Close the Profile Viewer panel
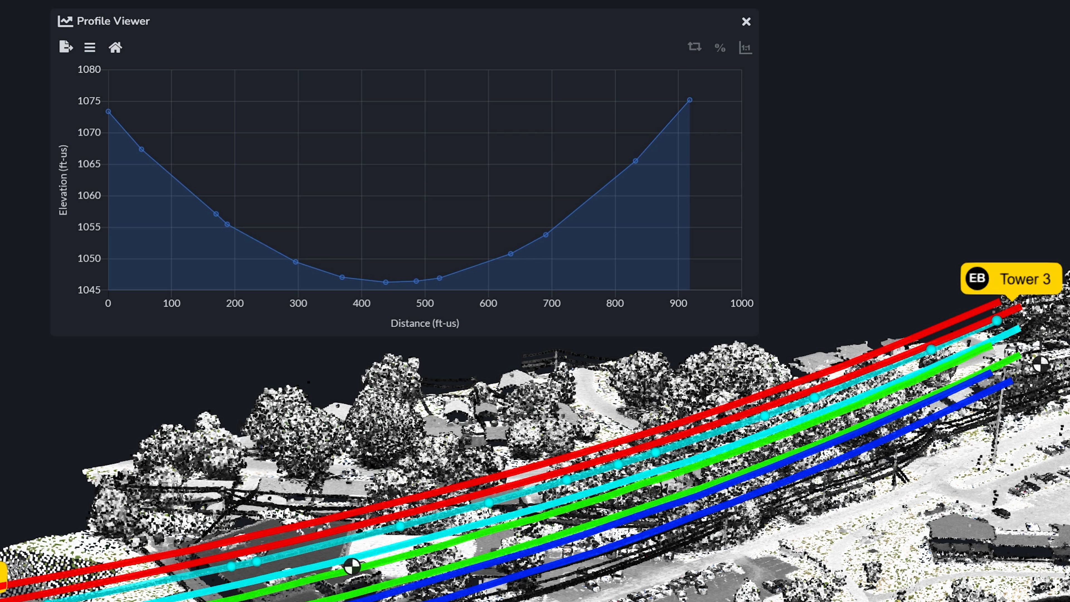The width and height of the screenshot is (1070, 602). tap(746, 22)
